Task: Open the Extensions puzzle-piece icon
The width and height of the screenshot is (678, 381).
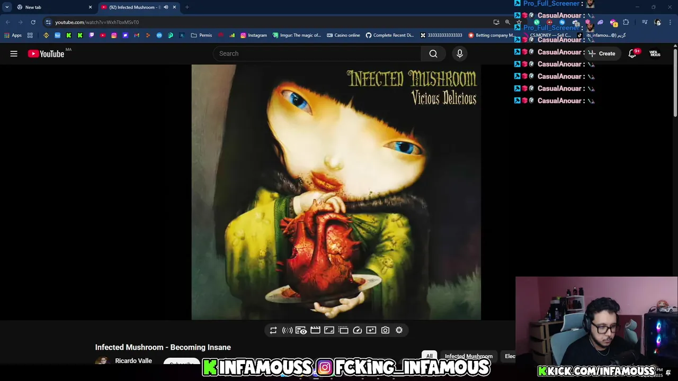Action: [626, 22]
